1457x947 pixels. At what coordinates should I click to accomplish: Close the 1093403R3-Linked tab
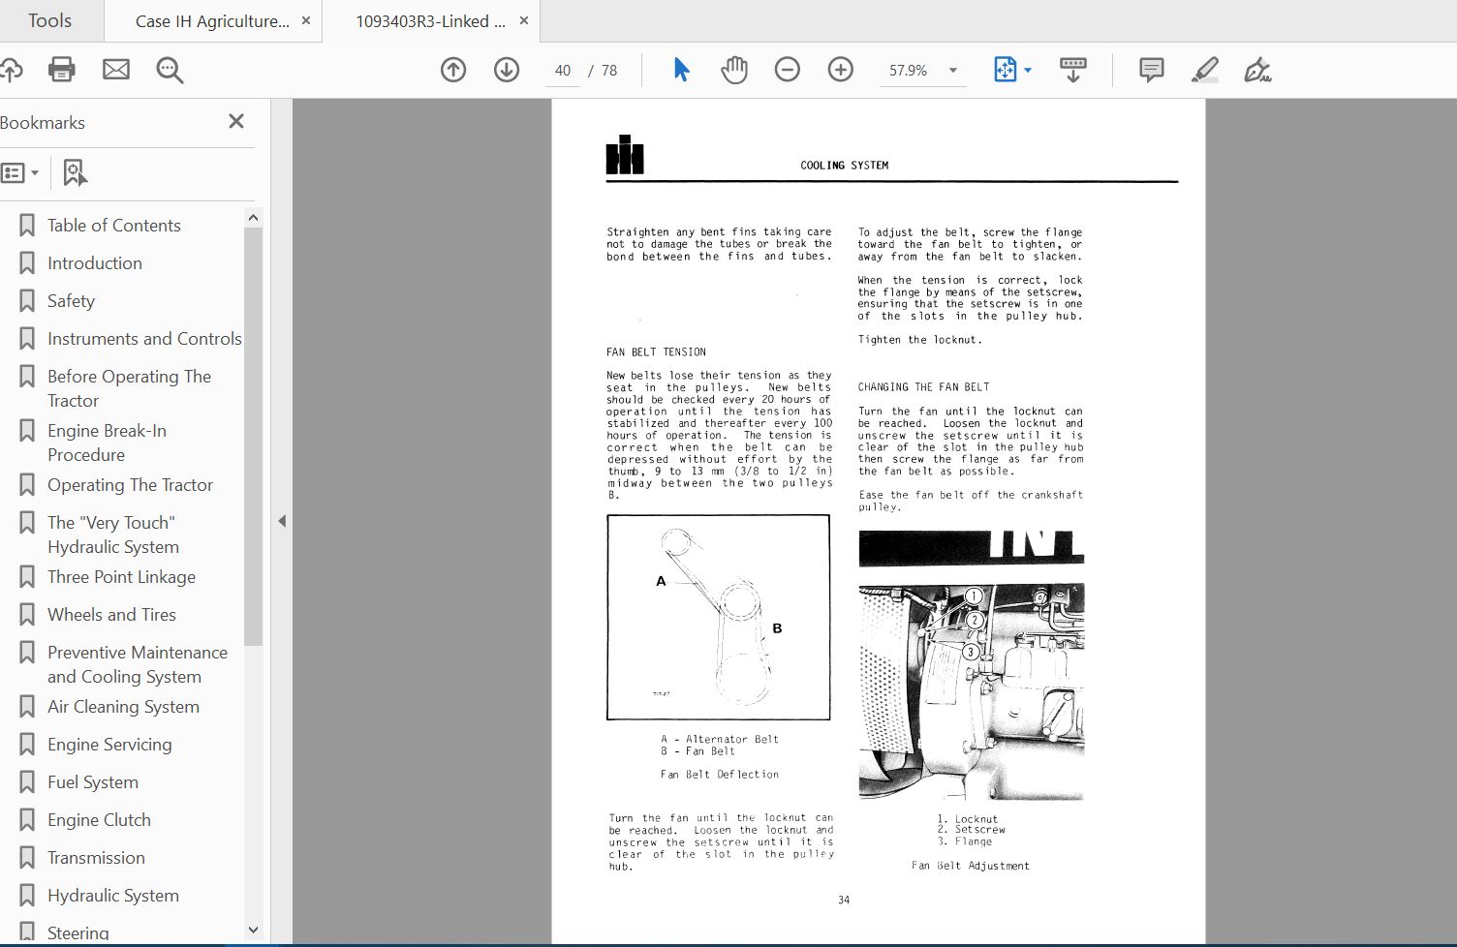click(x=523, y=21)
